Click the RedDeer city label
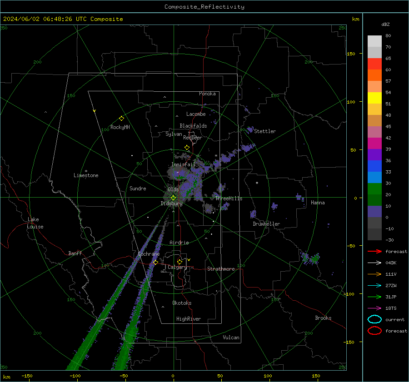This screenshot has height=382, width=409. [193, 138]
